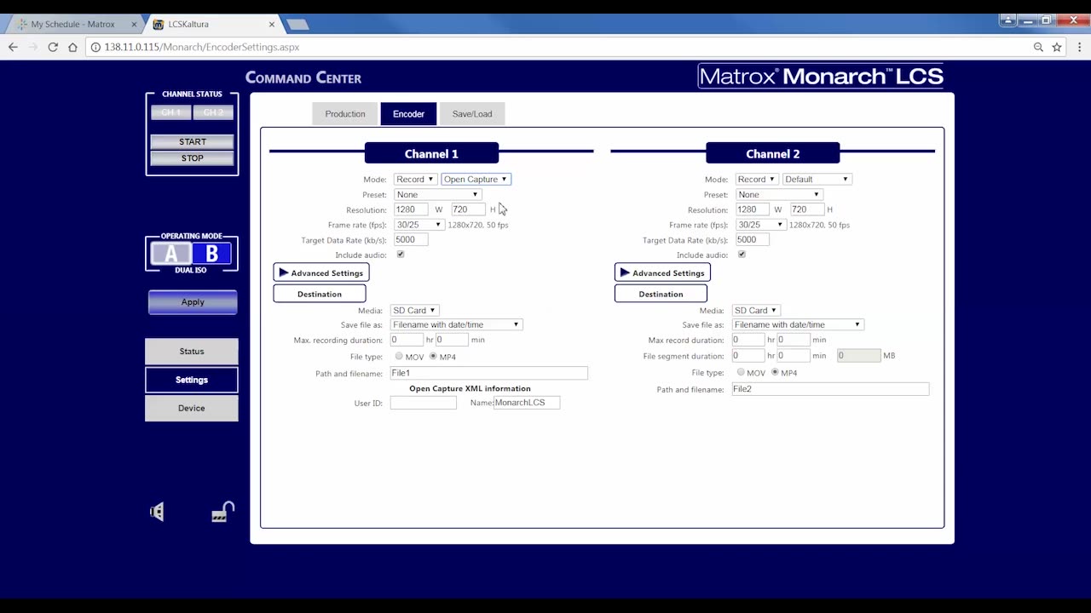The height and width of the screenshot is (613, 1091).
Task: Click Channel 1 Path and filename field
Action: point(489,373)
